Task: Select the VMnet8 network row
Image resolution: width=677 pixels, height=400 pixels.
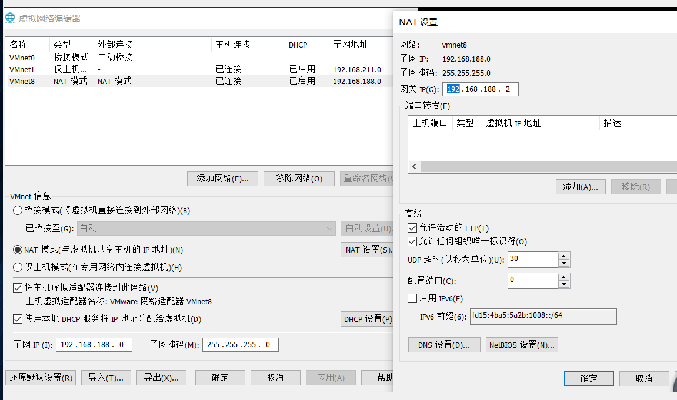Action: point(201,81)
